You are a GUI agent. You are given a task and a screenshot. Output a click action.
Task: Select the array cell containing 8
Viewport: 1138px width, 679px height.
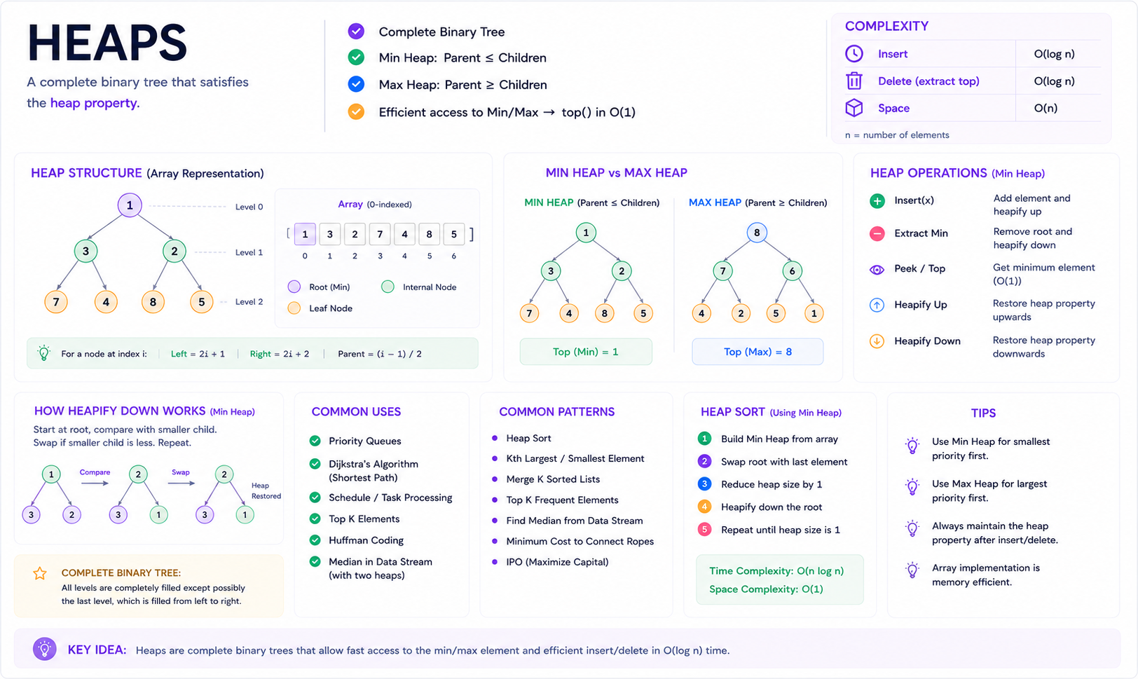[430, 234]
